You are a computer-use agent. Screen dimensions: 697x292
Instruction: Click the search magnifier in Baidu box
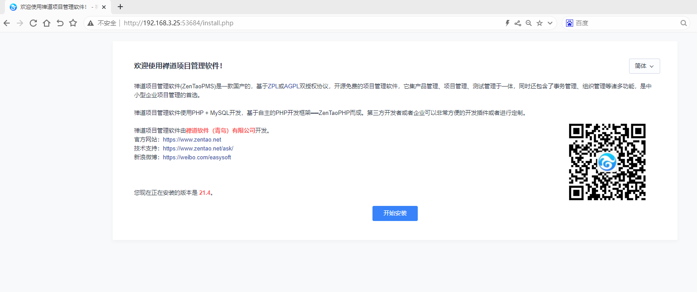point(684,23)
